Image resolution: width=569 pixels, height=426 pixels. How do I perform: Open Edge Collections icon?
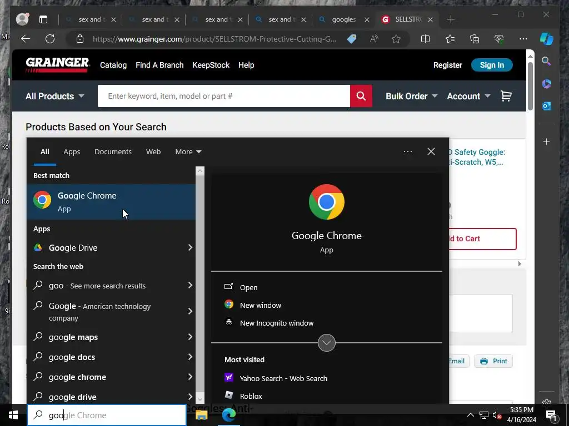(475, 39)
